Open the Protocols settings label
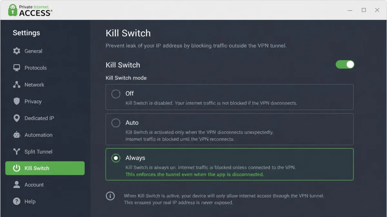This screenshot has width=387, height=217. point(35,68)
